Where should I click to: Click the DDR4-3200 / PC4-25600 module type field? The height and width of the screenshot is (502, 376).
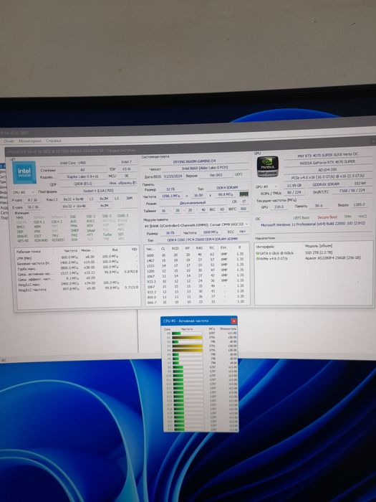click(x=202, y=240)
